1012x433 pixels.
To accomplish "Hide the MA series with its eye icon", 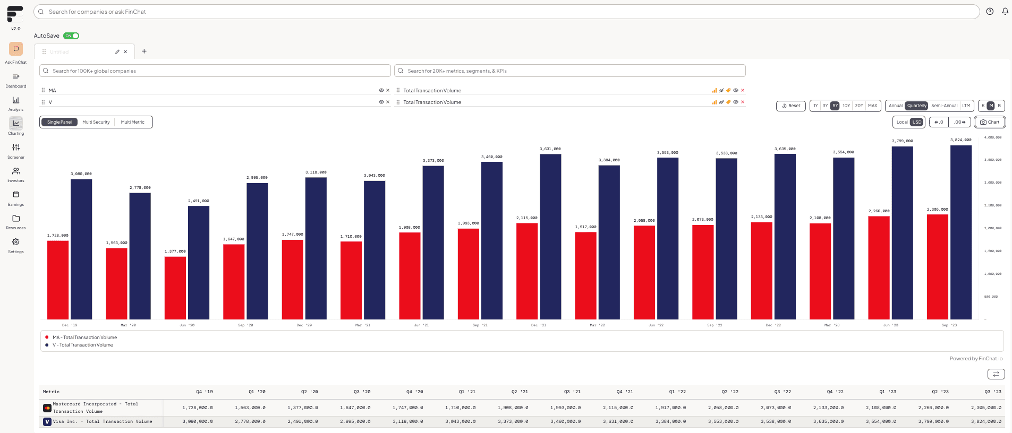I will [x=381, y=90].
